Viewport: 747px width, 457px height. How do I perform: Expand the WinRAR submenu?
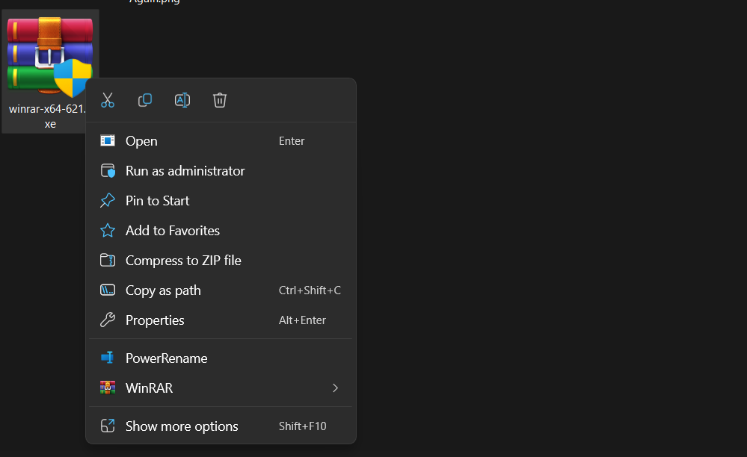(335, 388)
